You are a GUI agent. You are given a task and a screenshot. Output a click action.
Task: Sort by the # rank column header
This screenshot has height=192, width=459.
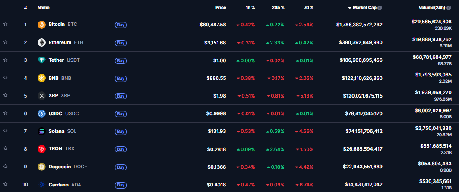[x=25, y=8]
